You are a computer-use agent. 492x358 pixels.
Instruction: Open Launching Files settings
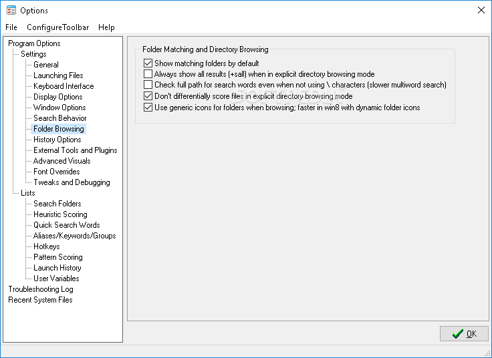pos(58,75)
